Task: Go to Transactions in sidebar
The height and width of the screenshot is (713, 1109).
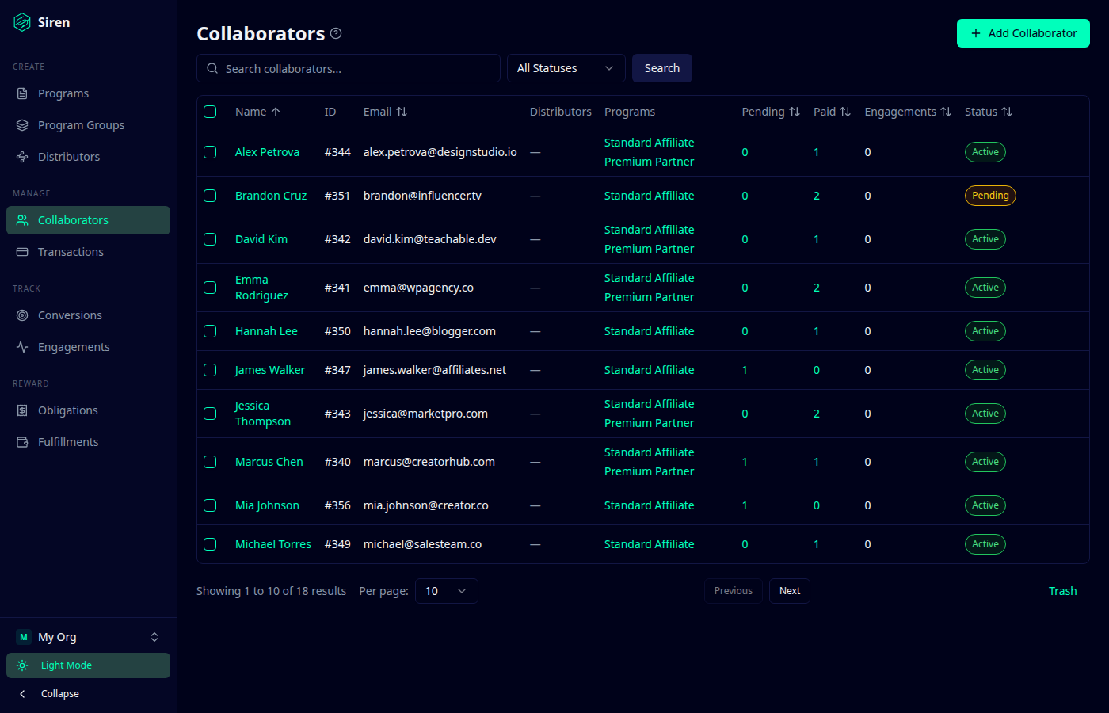Action: coord(71,252)
